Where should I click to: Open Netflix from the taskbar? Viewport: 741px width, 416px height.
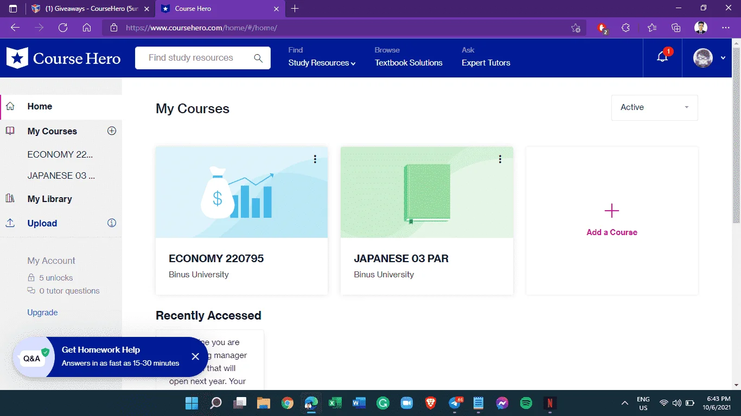(550, 403)
